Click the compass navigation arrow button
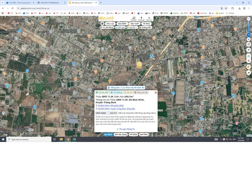This screenshot has height=173, width=252. pos(249,50)
